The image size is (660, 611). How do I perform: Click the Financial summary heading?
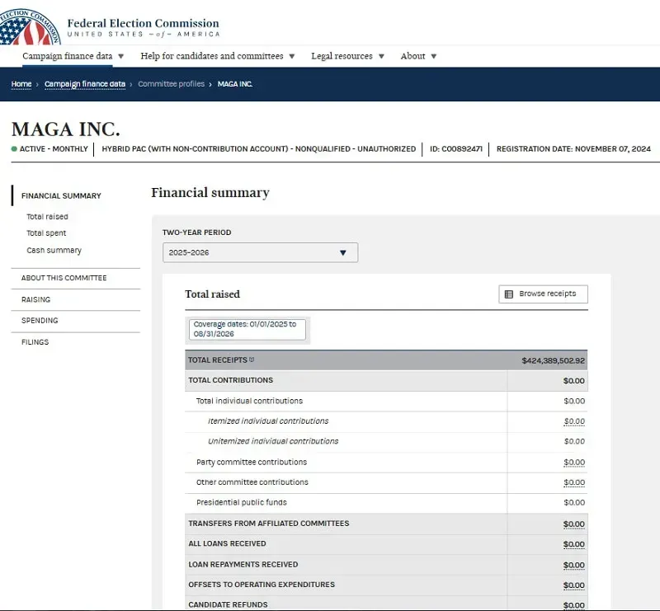coord(210,192)
